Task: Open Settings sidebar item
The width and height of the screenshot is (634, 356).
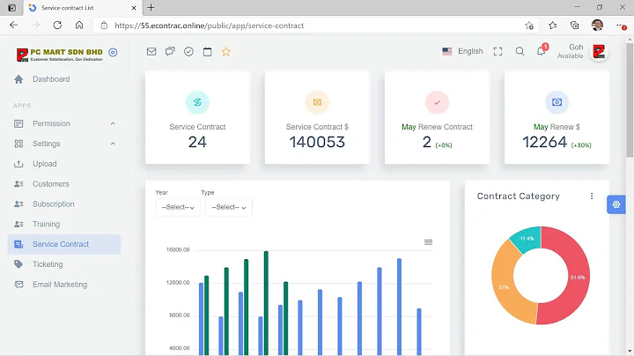Action: [x=46, y=144]
